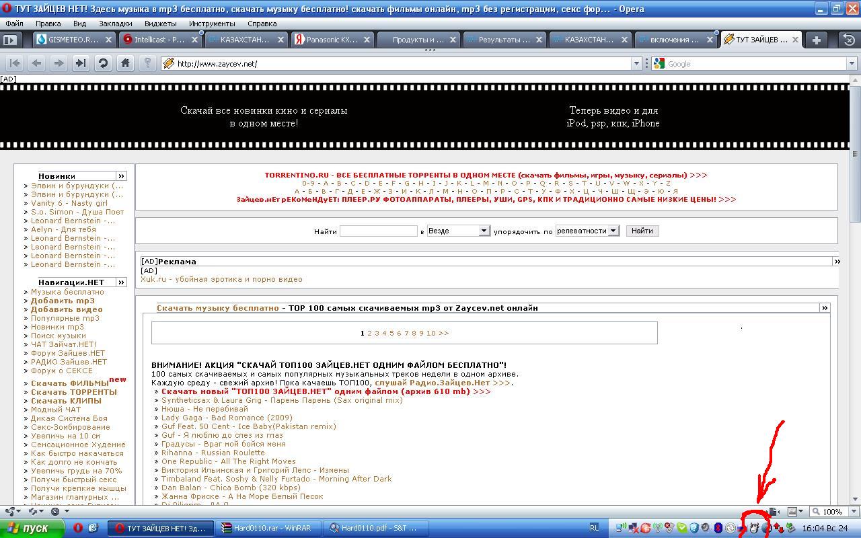Close the Panasonic KX tab
Viewport: 861px width, 538px height.
(x=367, y=40)
